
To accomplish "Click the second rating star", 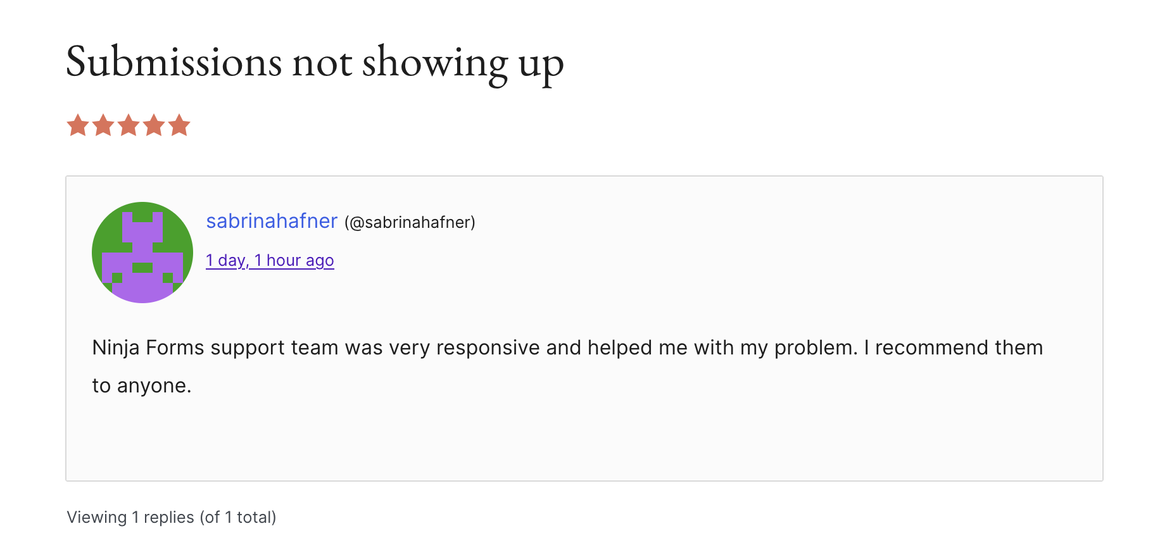I will (x=103, y=125).
